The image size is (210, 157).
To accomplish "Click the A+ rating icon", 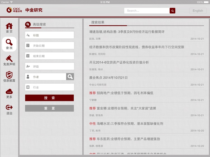I will click(28, 66).
